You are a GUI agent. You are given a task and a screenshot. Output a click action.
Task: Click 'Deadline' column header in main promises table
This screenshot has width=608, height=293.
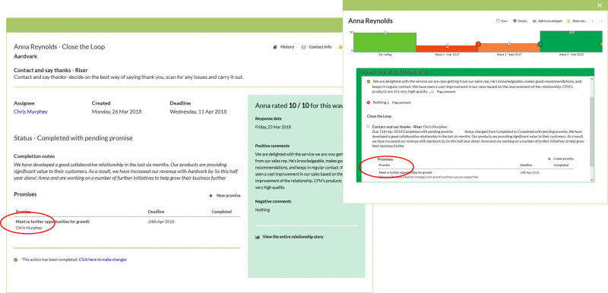[157, 212]
